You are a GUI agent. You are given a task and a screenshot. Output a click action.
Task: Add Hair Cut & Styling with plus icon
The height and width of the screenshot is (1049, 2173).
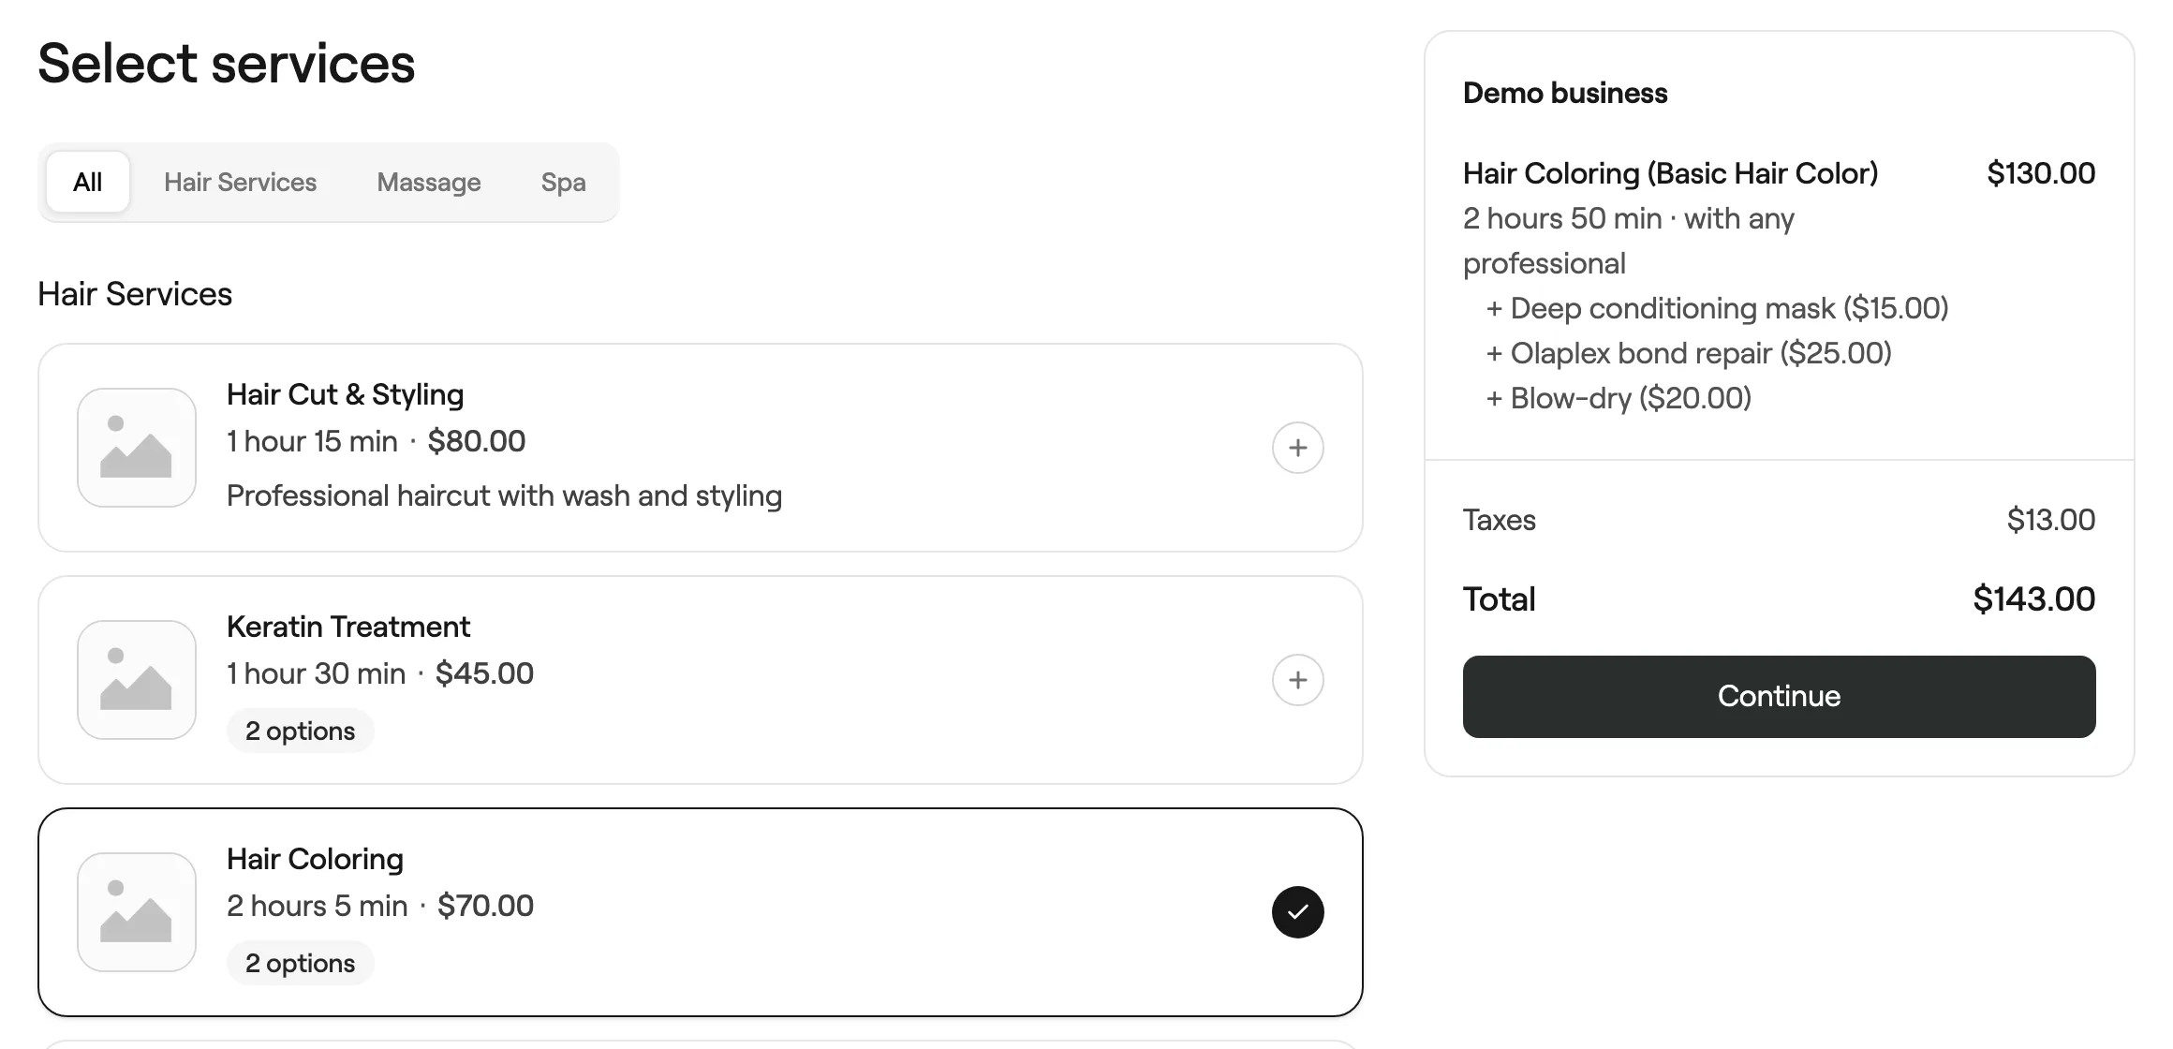point(1297,448)
